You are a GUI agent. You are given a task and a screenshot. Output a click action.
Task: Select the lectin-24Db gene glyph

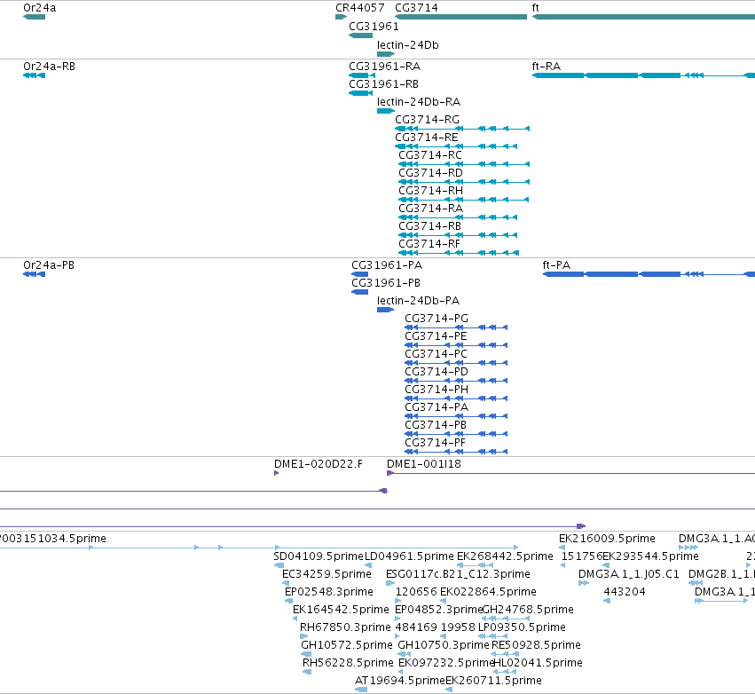coord(386,54)
